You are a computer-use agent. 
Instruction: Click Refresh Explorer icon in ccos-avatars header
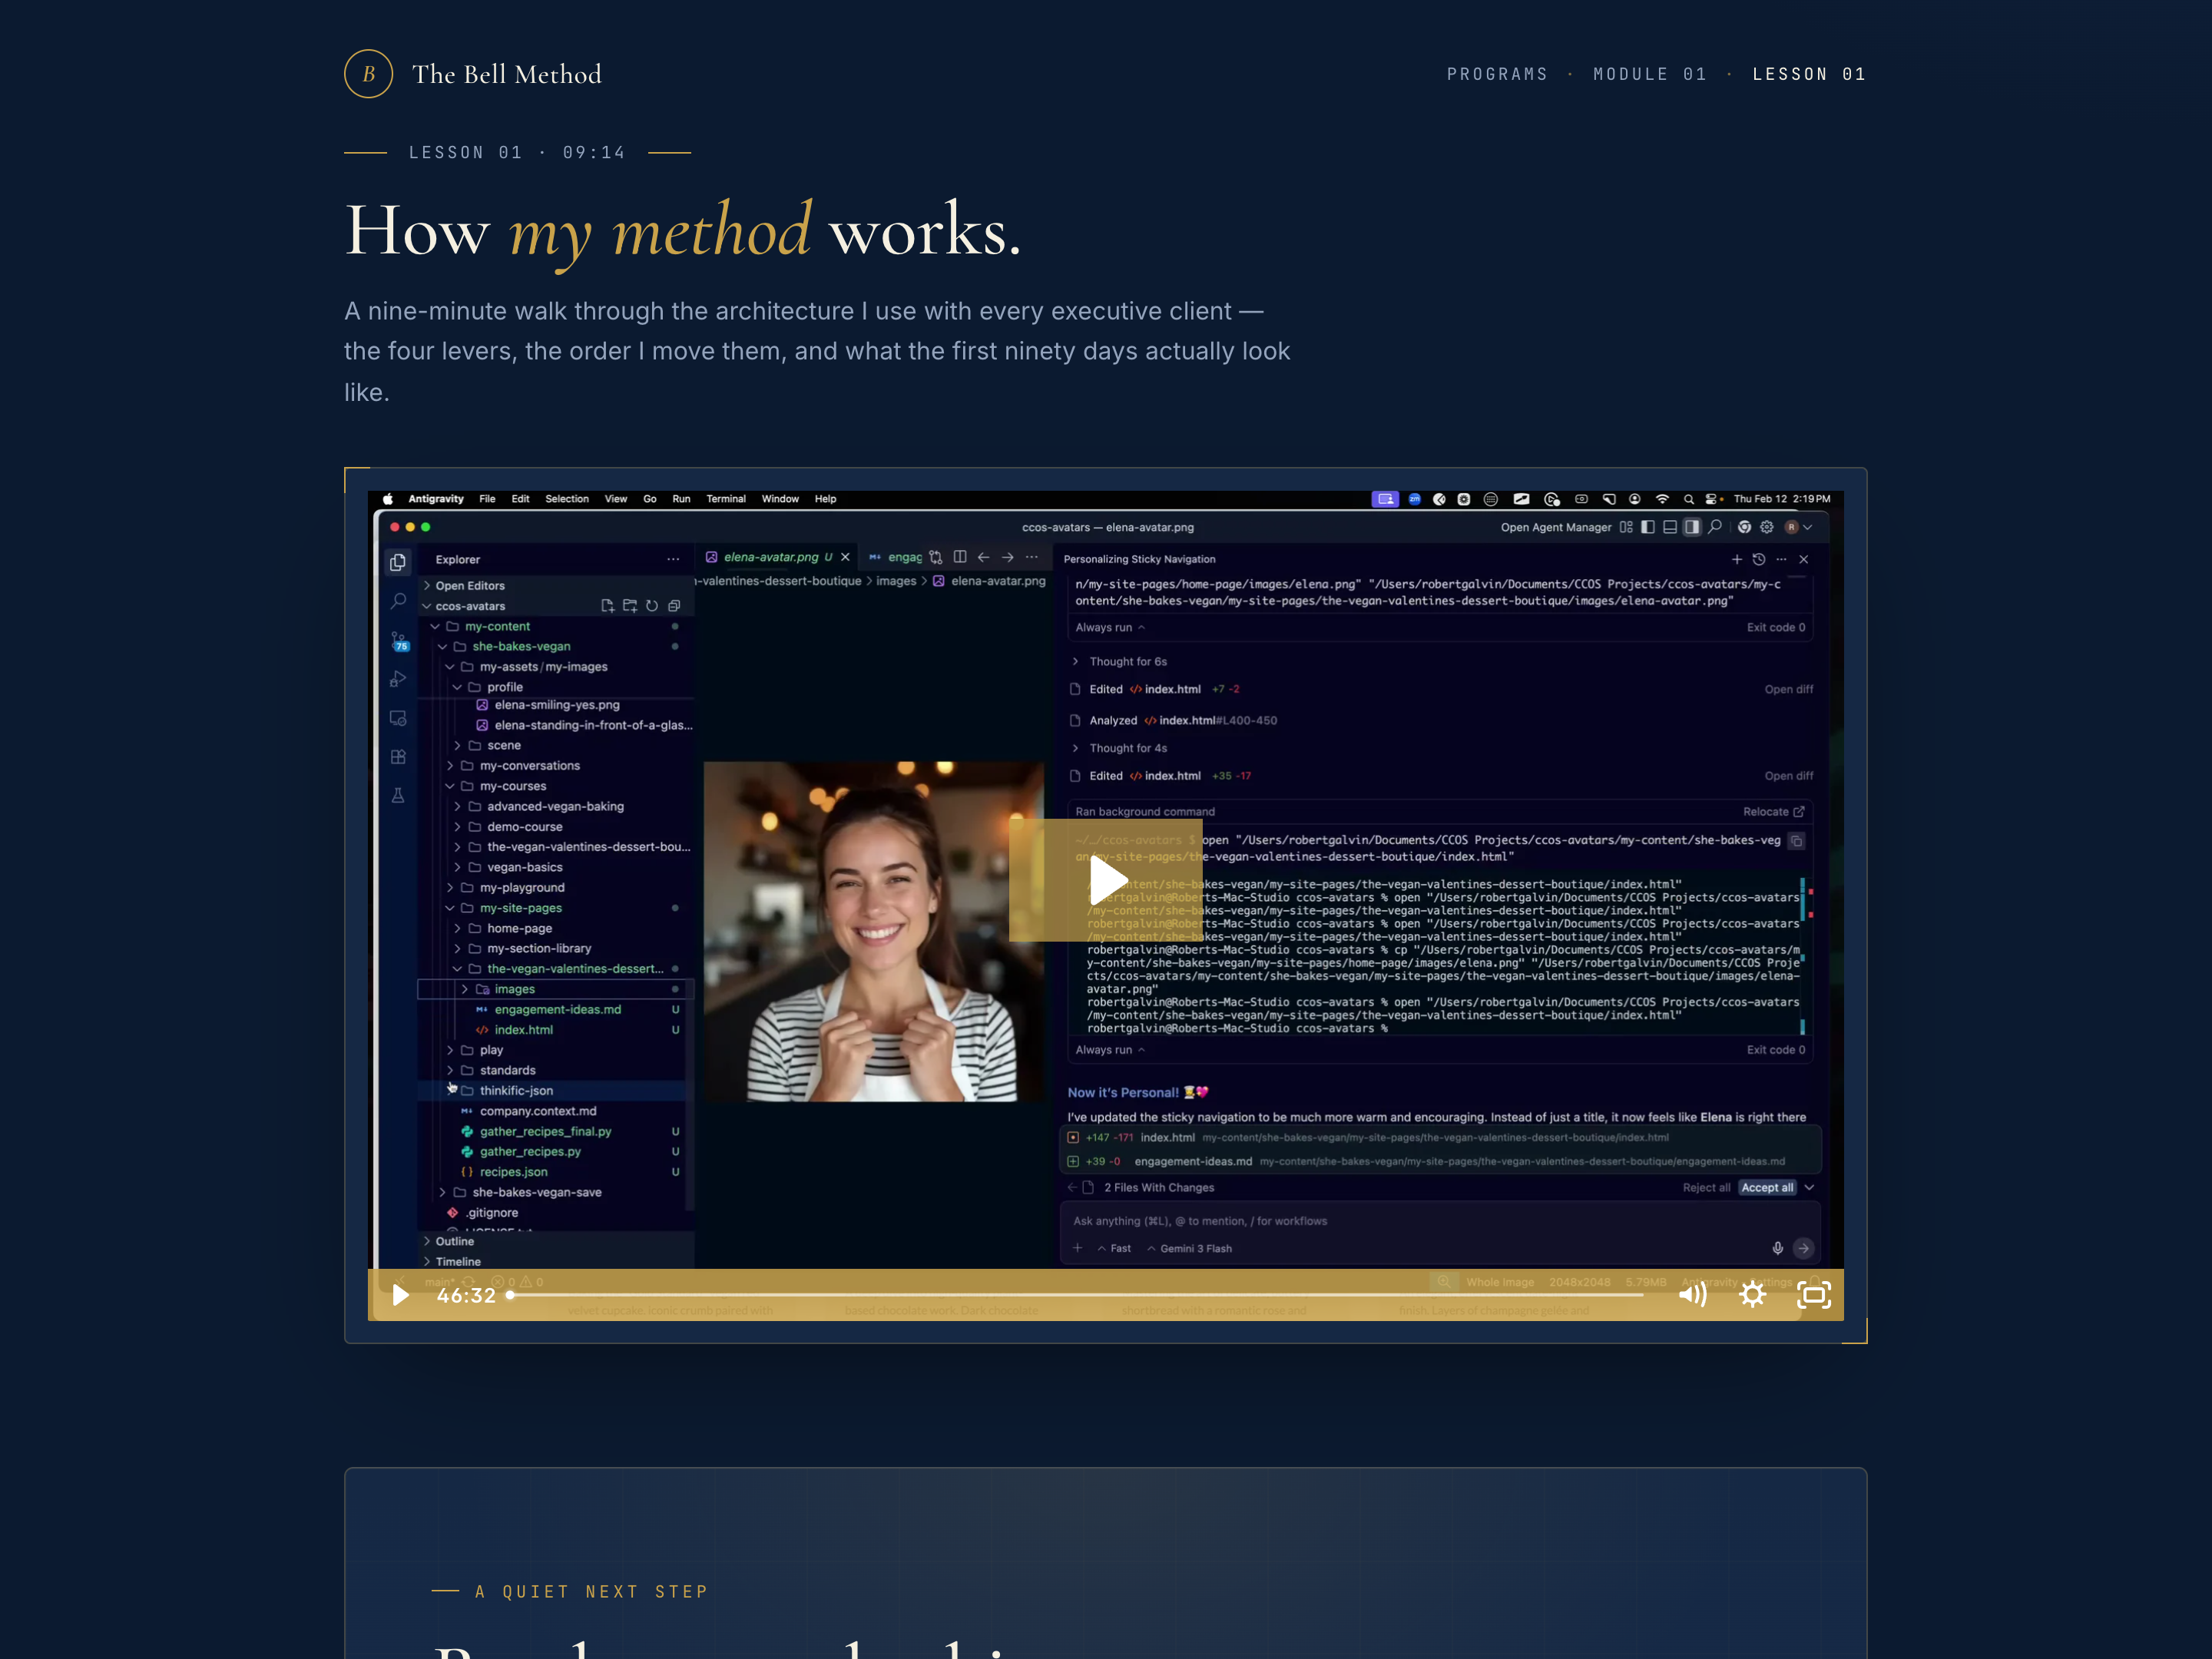(652, 606)
